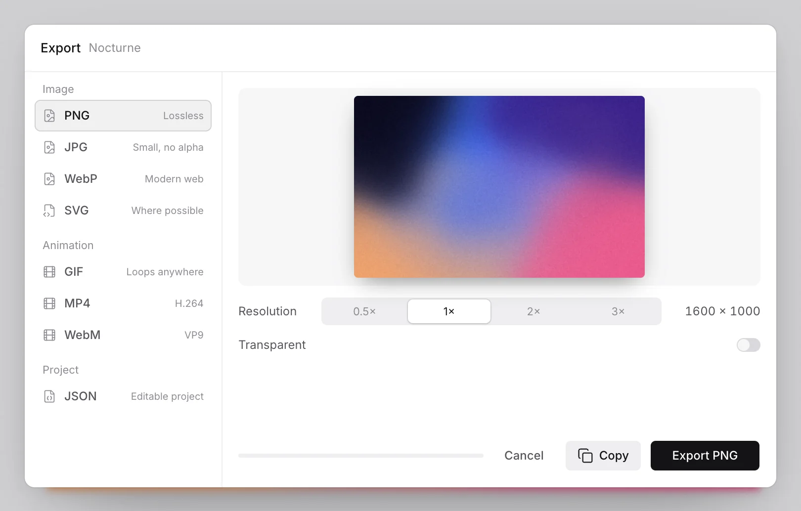Click the Image section heading
This screenshot has width=801, height=511.
(x=58, y=89)
